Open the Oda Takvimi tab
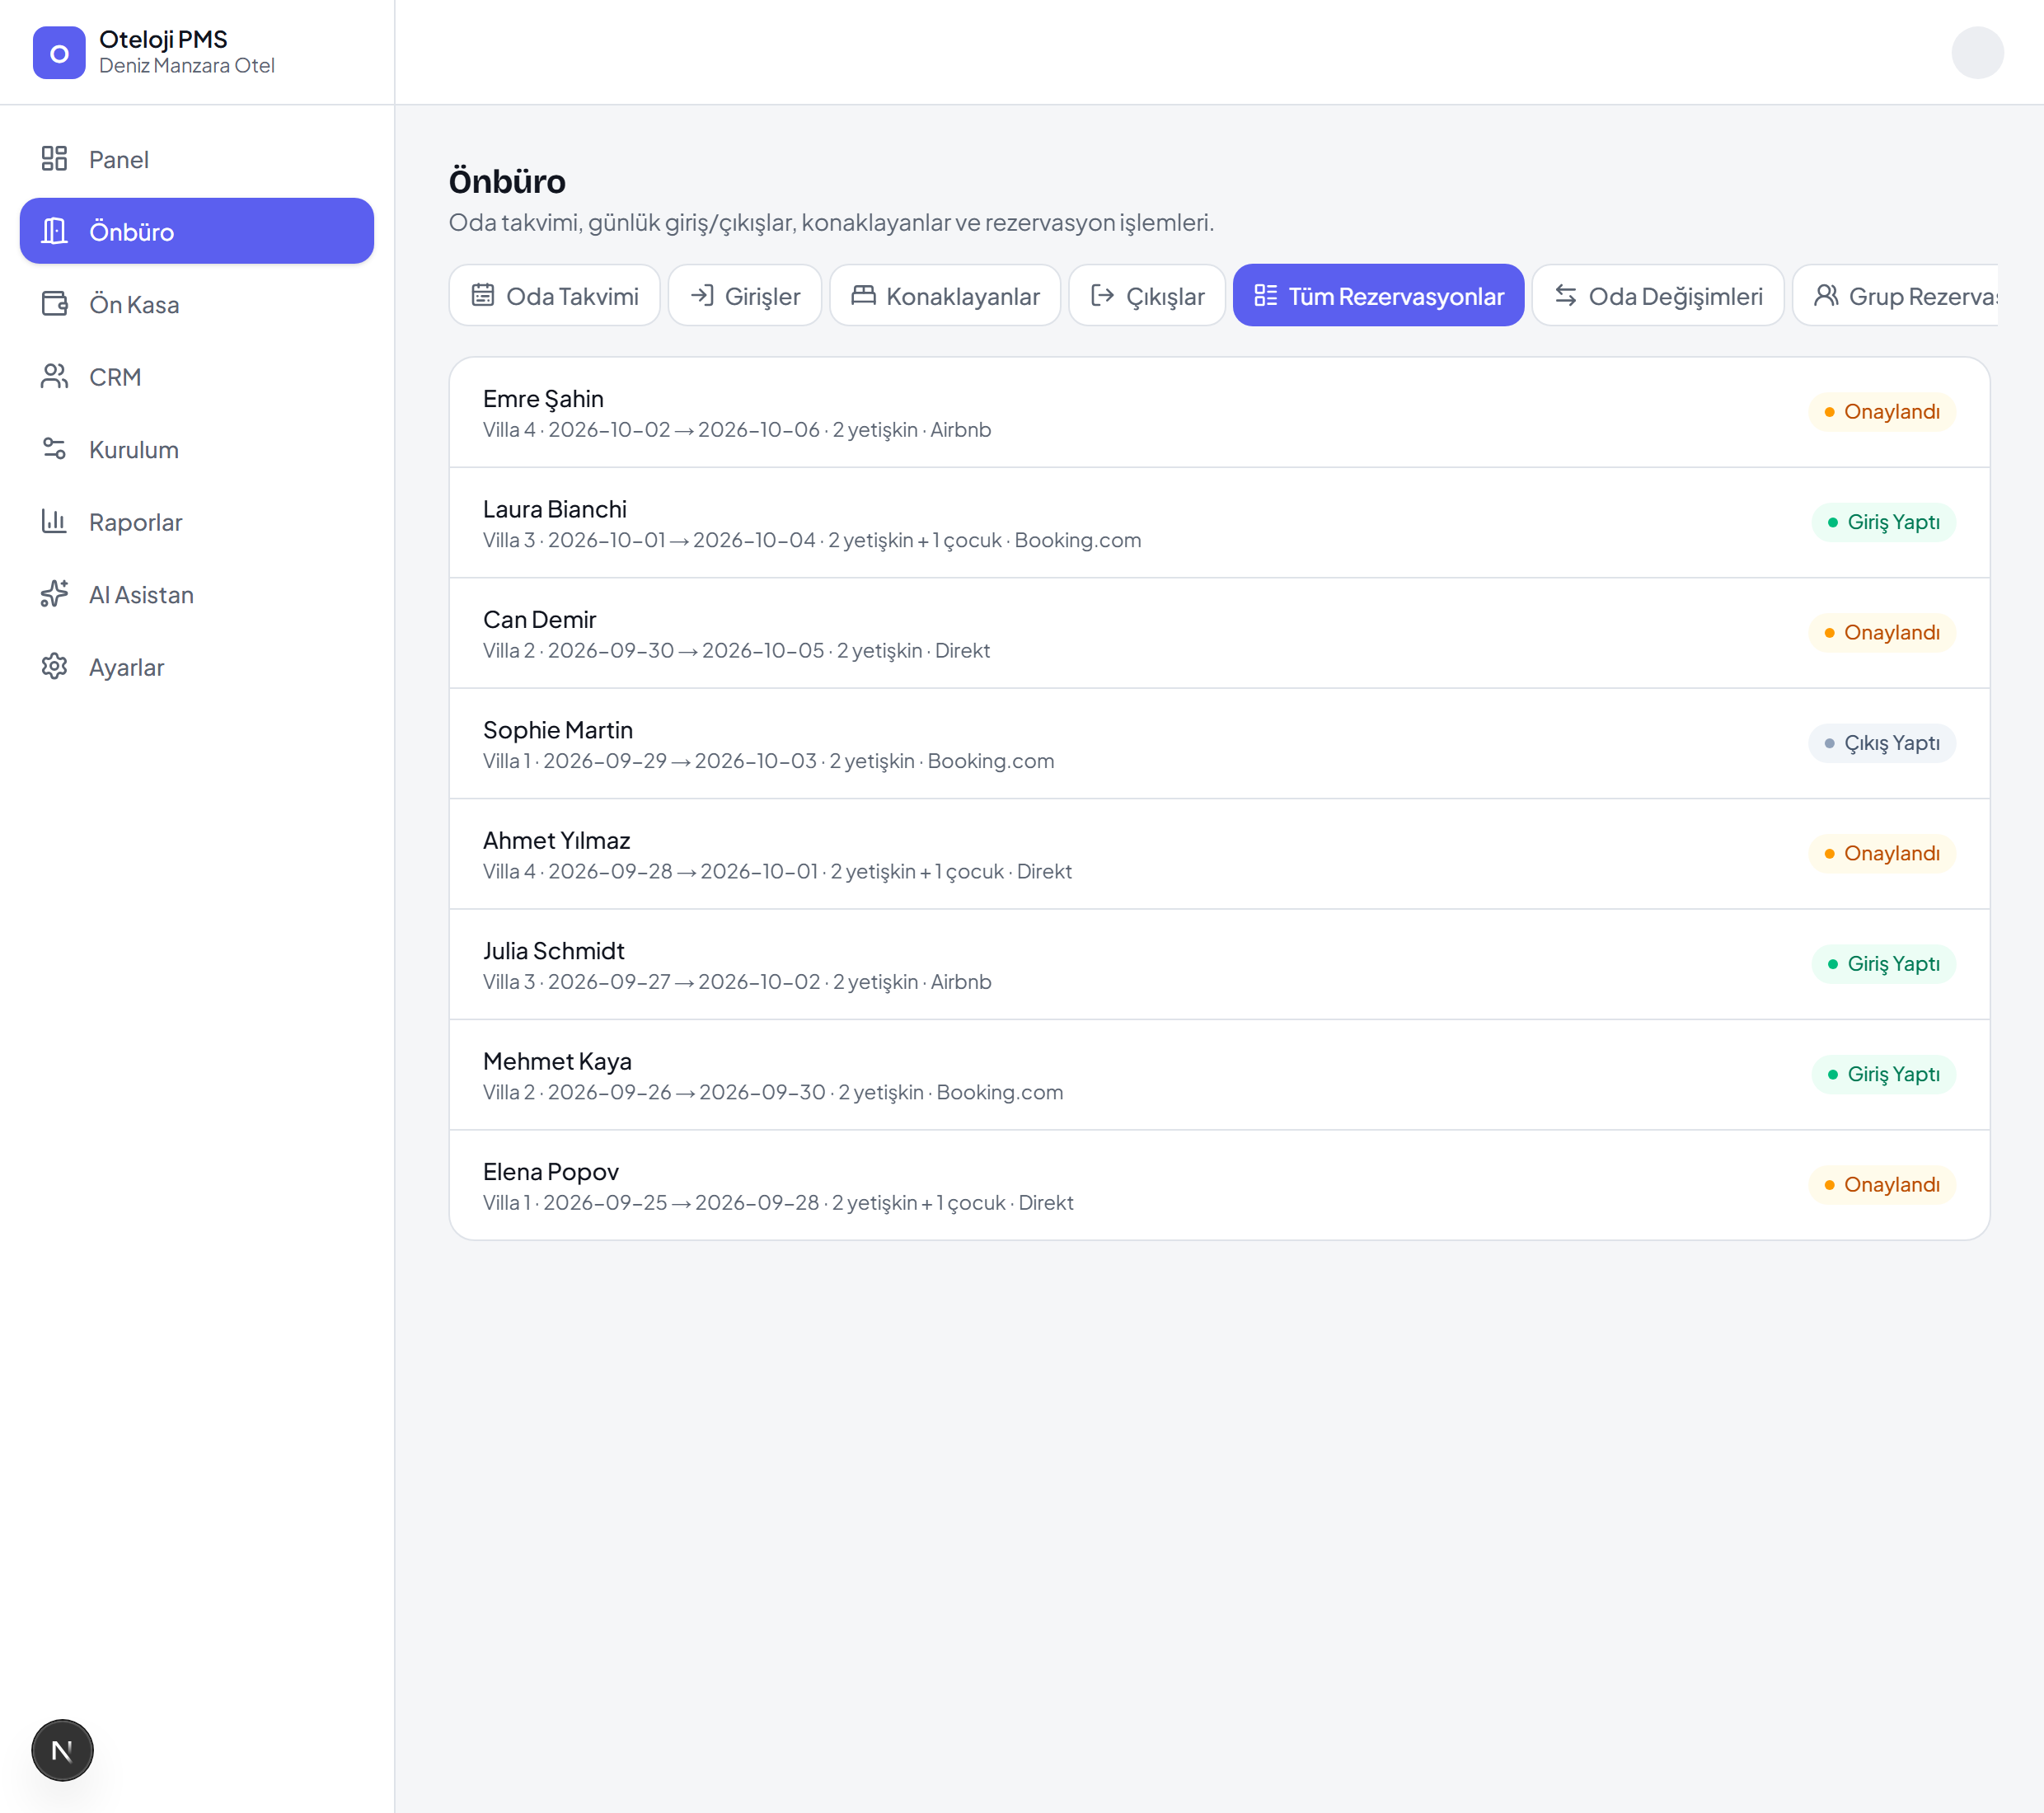The height and width of the screenshot is (1813, 2044). 554,295
